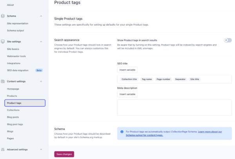Click the Beta badge beside SEO data migration
This screenshot has width=235, height=159.
pyautogui.click(x=39, y=70)
